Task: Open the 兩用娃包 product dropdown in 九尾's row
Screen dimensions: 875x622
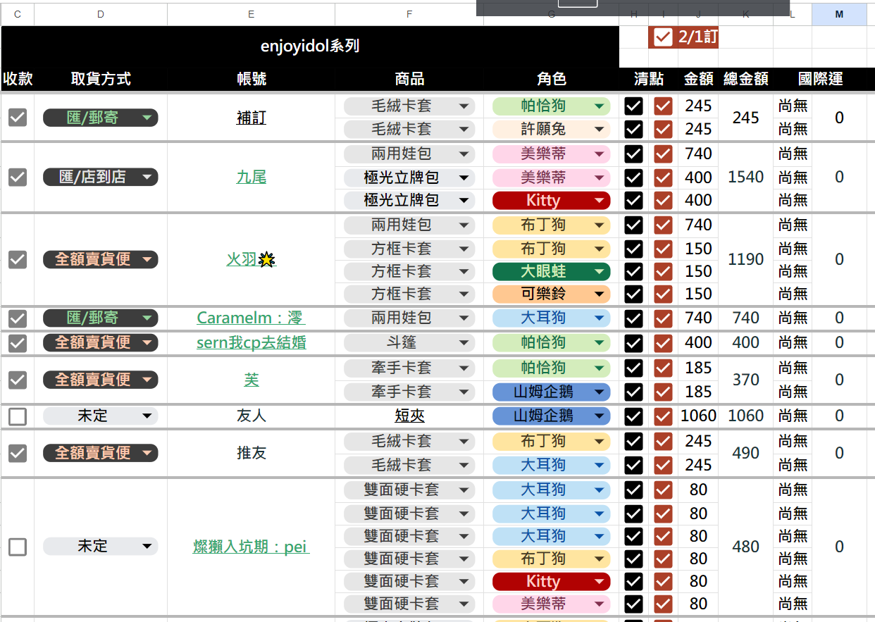Action: click(x=410, y=154)
